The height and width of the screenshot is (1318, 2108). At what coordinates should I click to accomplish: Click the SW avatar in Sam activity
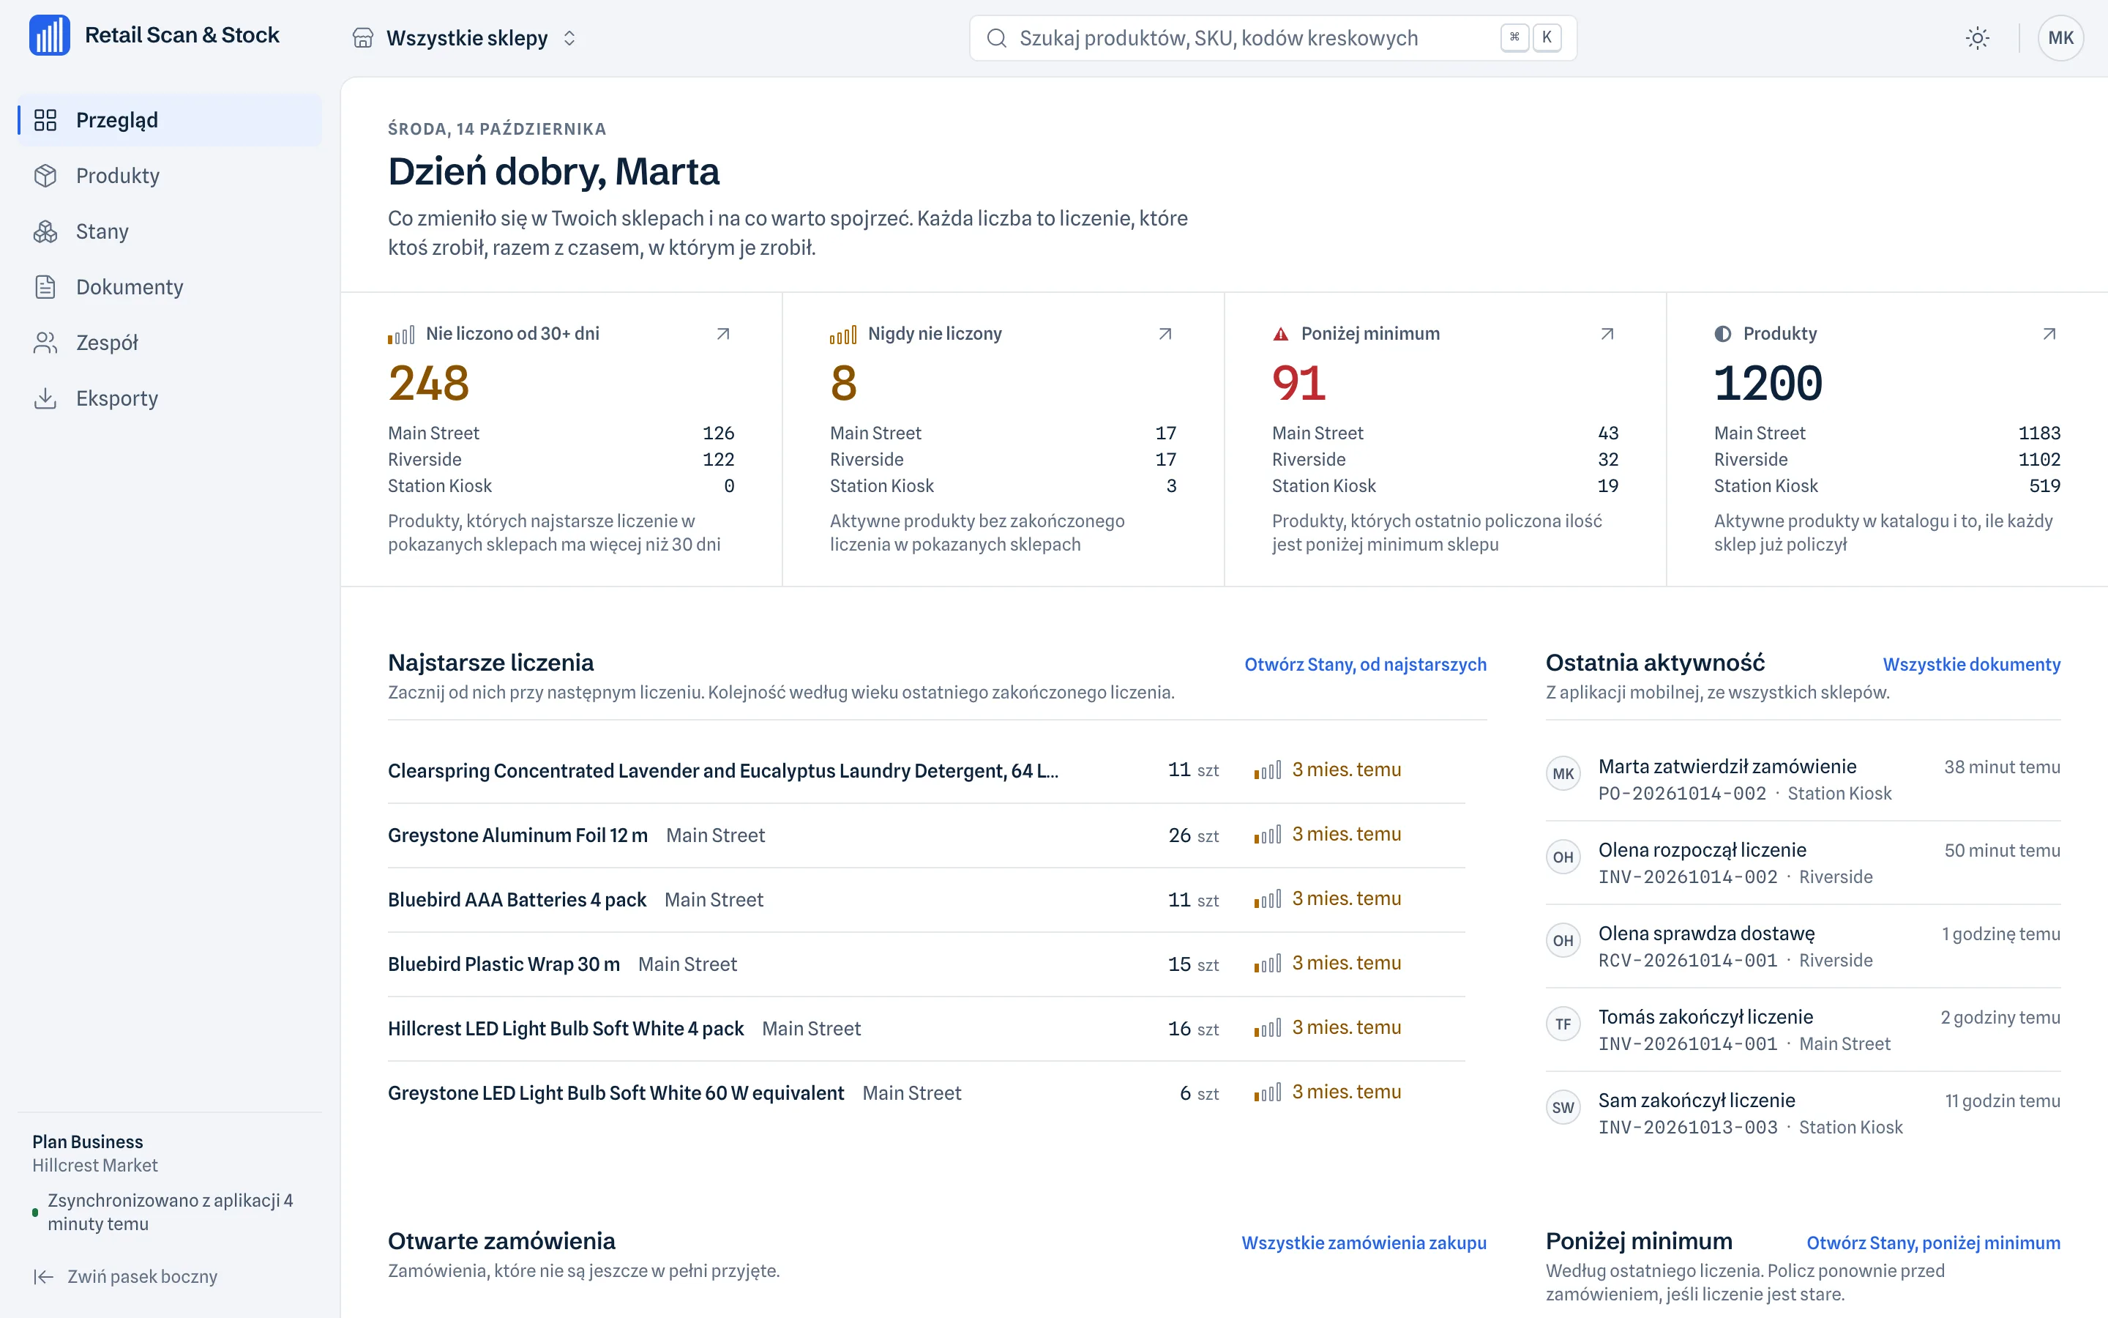pyautogui.click(x=1563, y=1108)
